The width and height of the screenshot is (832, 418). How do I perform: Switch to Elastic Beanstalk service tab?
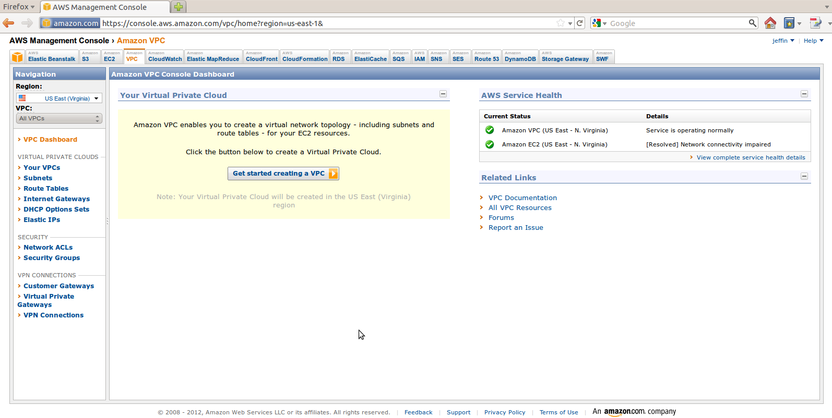(52, 57)
